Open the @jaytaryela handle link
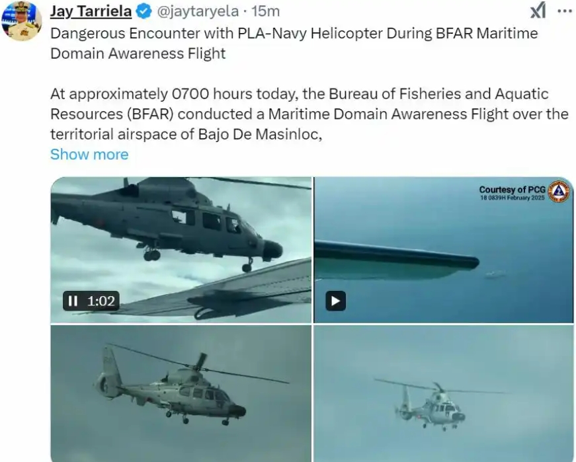This screenshot has height=462, width=576. point(198,11)
